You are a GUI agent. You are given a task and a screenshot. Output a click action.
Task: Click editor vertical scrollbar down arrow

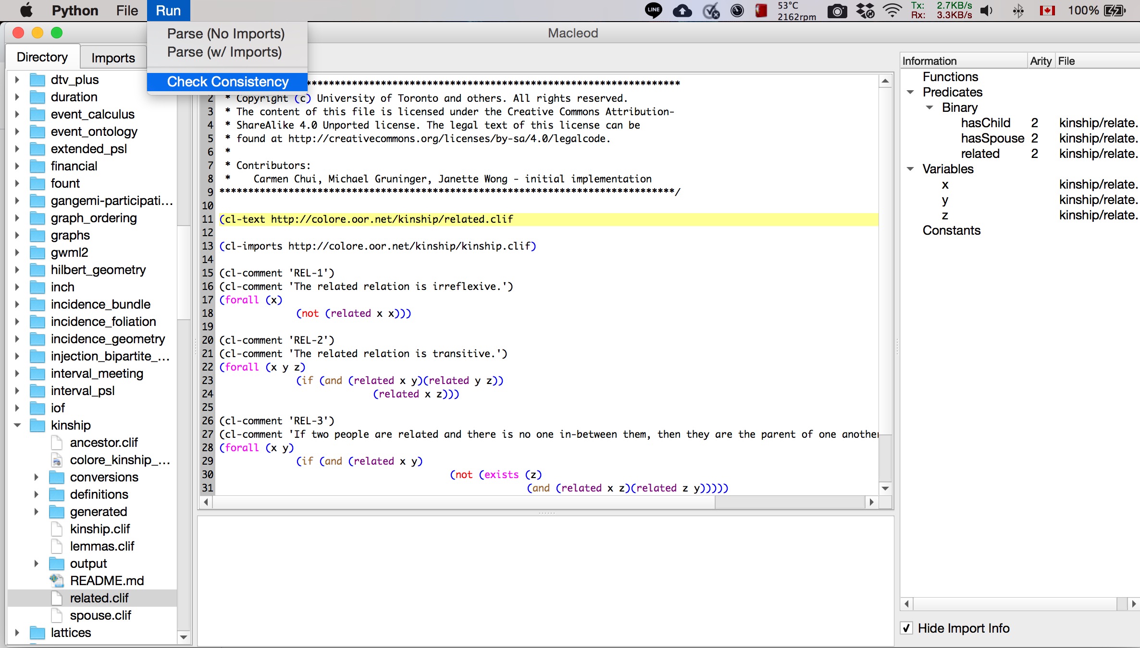tap(885, 488)
